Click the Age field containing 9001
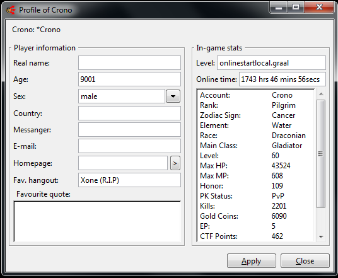The image size is (338, 278). (x=129, y=79)
